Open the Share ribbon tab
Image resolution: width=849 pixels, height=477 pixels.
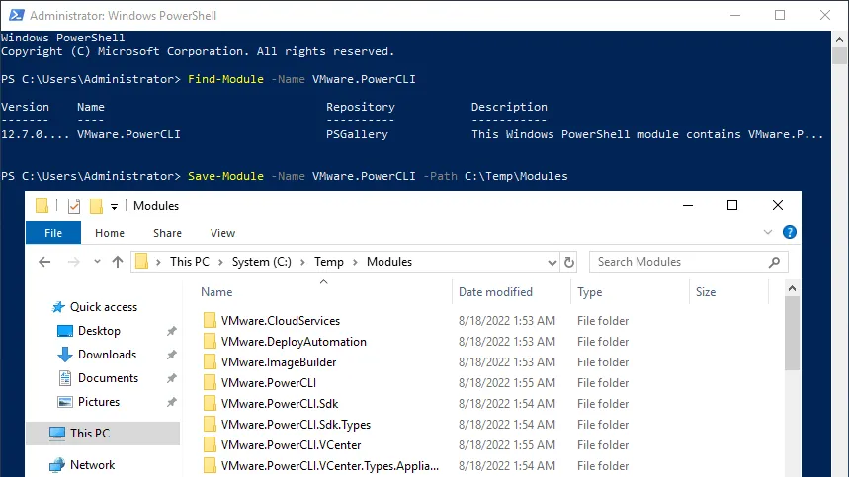(x=167, y=233)
